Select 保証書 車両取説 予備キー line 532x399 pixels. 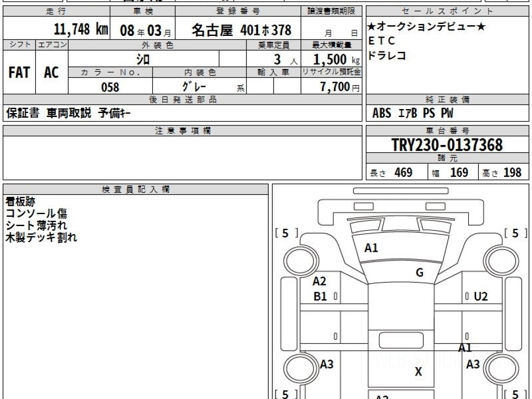pyautogui.click(x=68, y=113)
